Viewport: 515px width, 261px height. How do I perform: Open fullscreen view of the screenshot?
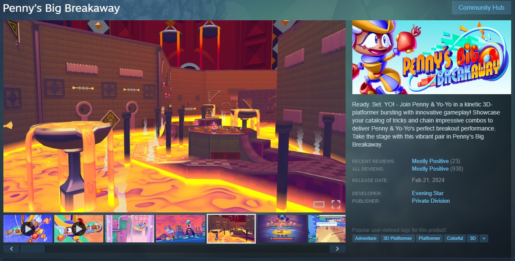coord(336,204)
